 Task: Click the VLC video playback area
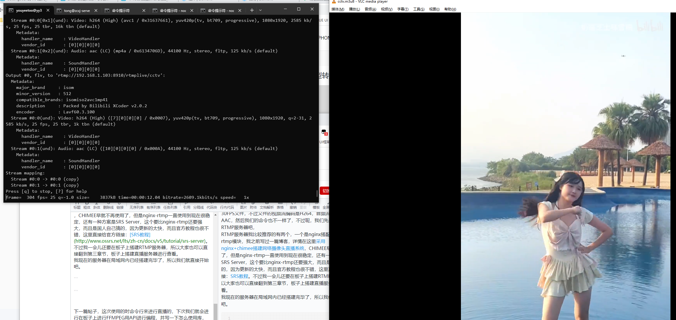(x=502, y=166)
